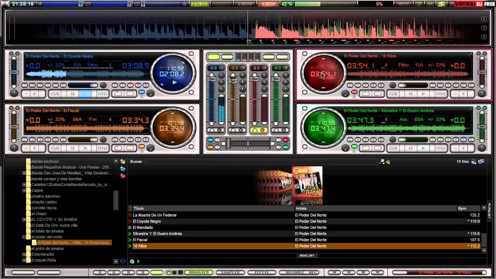Toggle loop in on El Coyote Negro deck

coord(118,94)
